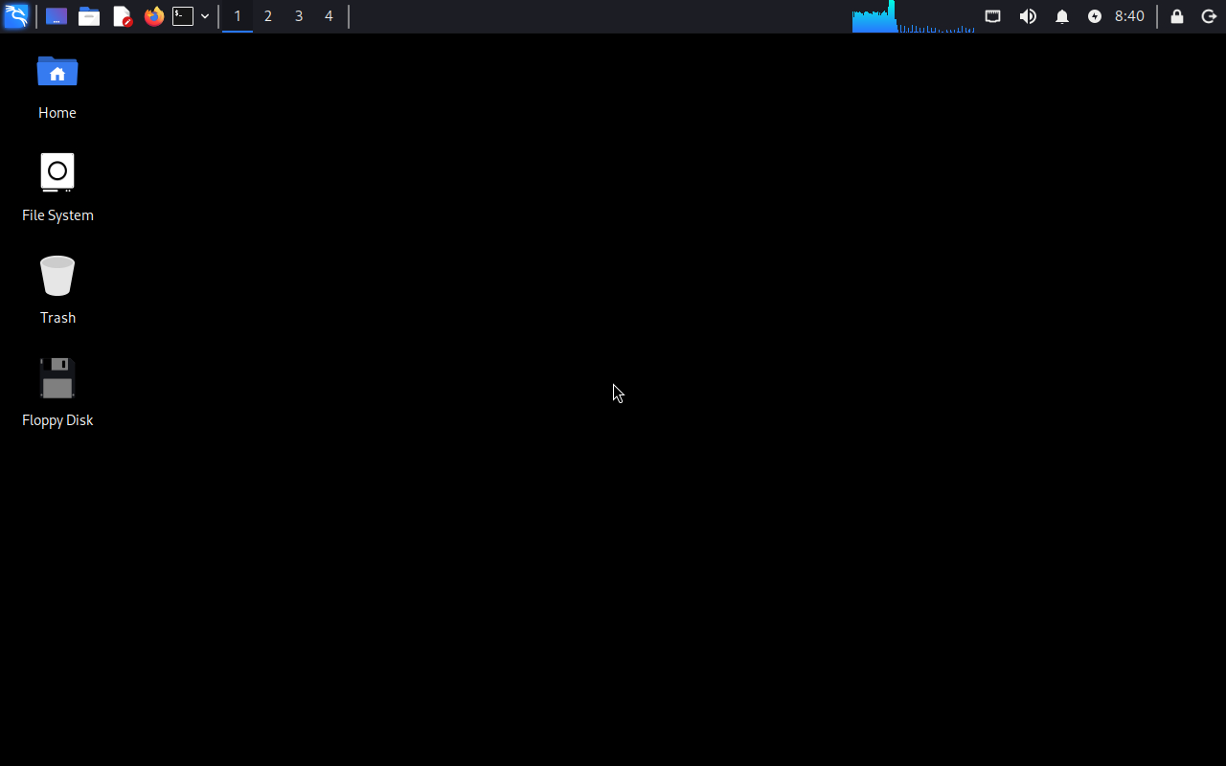Open the Kali applications menu
The width and height of the screenshot is (1226, 766).
[x=16, y=16]
